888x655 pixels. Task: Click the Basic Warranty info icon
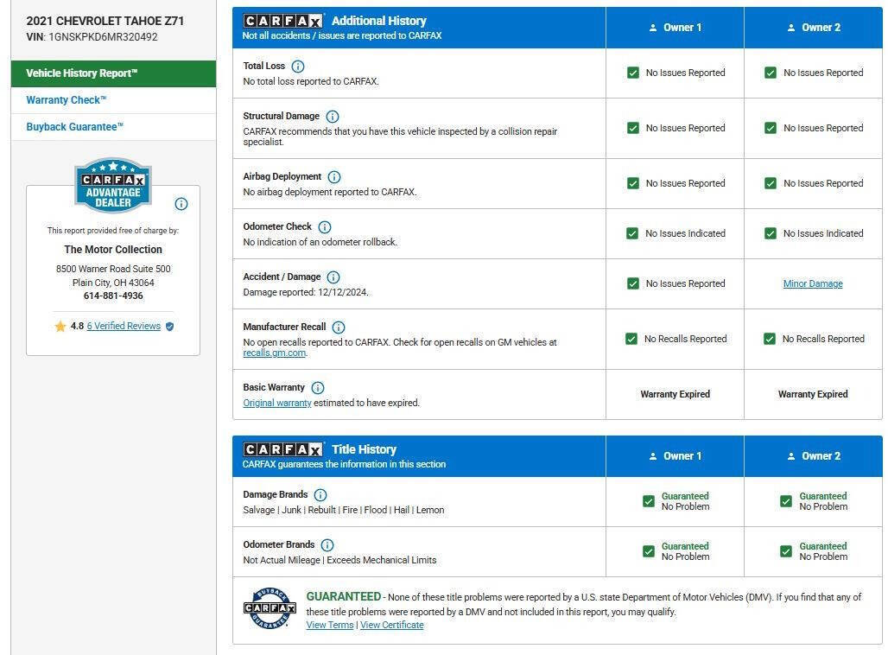click(318, 388)
